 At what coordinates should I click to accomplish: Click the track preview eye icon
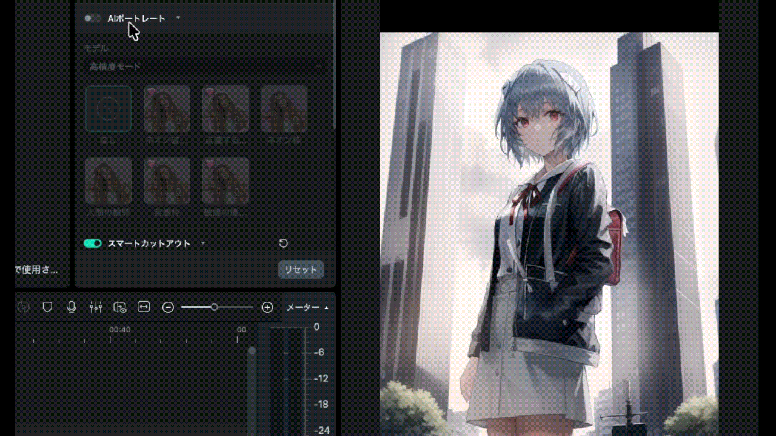click(120, 307)
